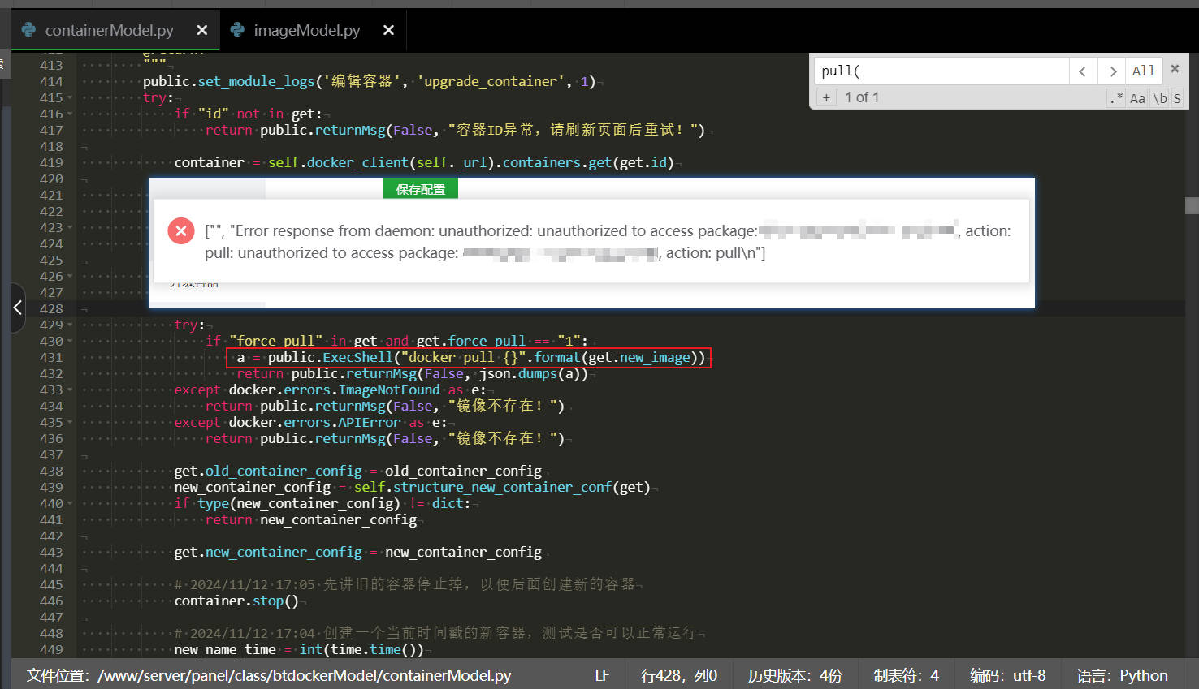Screen dimensions: 1199x689
Task: Click the All button in search bar
Action: coord(1144,71)
